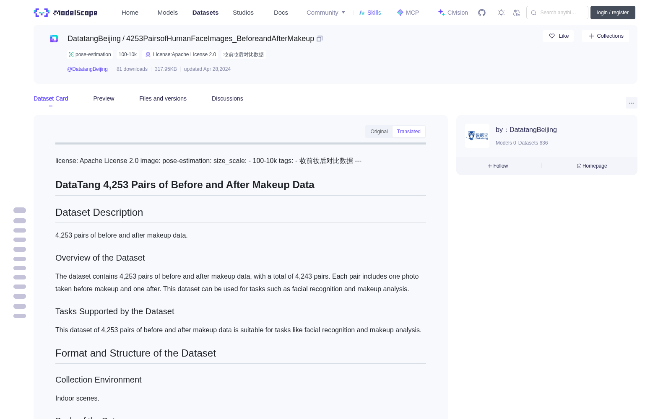The image size is (671, 419).
Task: Toggle the light/dark theme sun icon
Action: click(501, 13)
